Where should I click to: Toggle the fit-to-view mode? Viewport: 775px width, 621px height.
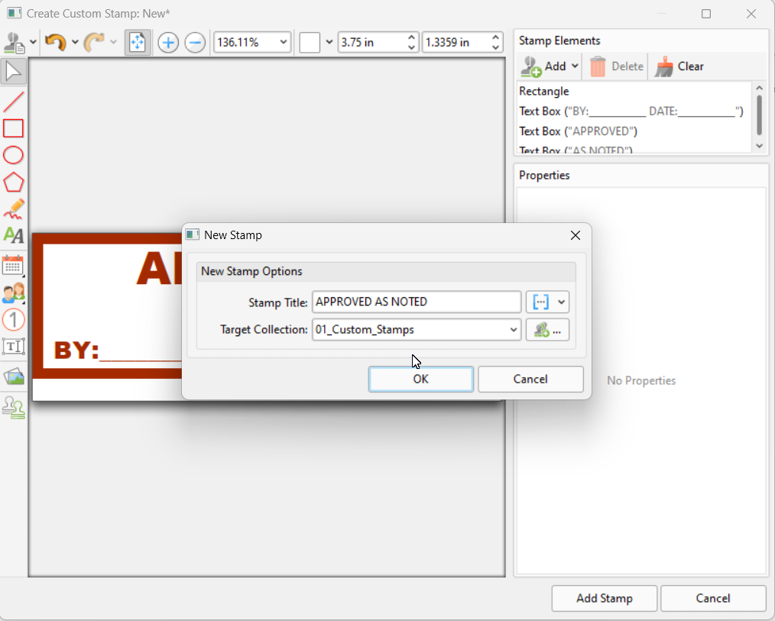[138, 42]
